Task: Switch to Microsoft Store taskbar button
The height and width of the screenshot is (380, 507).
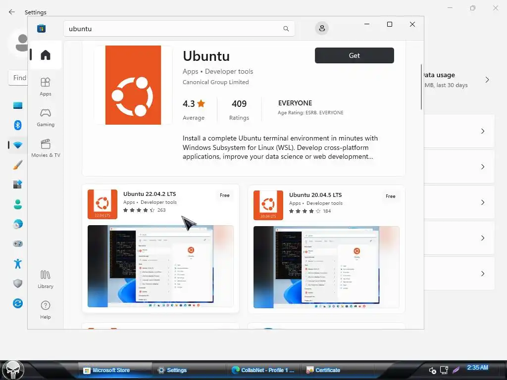Action: pyautogui.click(x=115, y=370)
